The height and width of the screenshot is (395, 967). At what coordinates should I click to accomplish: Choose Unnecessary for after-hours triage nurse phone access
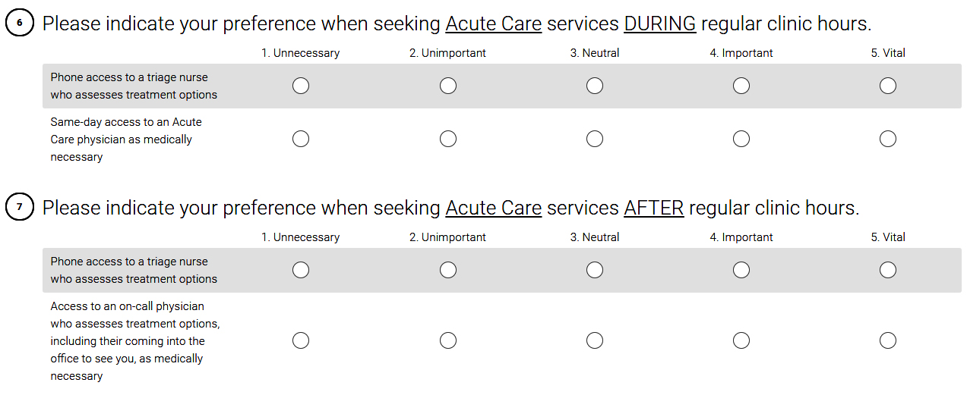tap(301, 270)
